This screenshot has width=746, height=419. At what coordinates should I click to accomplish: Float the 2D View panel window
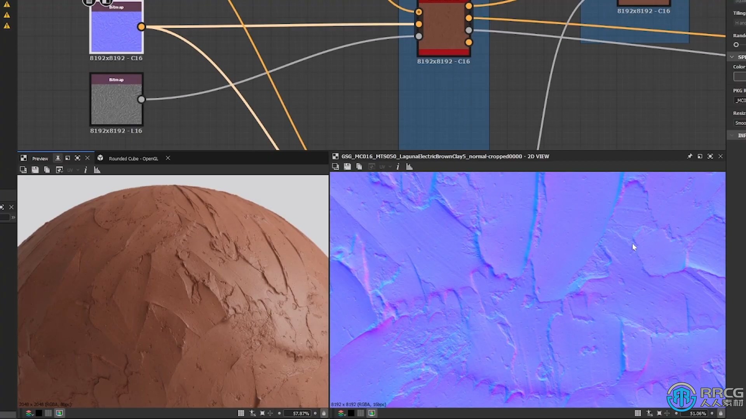[x=700, y=156]
